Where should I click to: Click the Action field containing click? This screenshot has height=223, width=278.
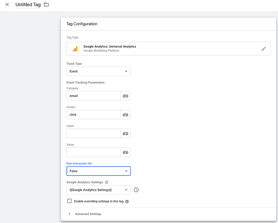point(93,115)
